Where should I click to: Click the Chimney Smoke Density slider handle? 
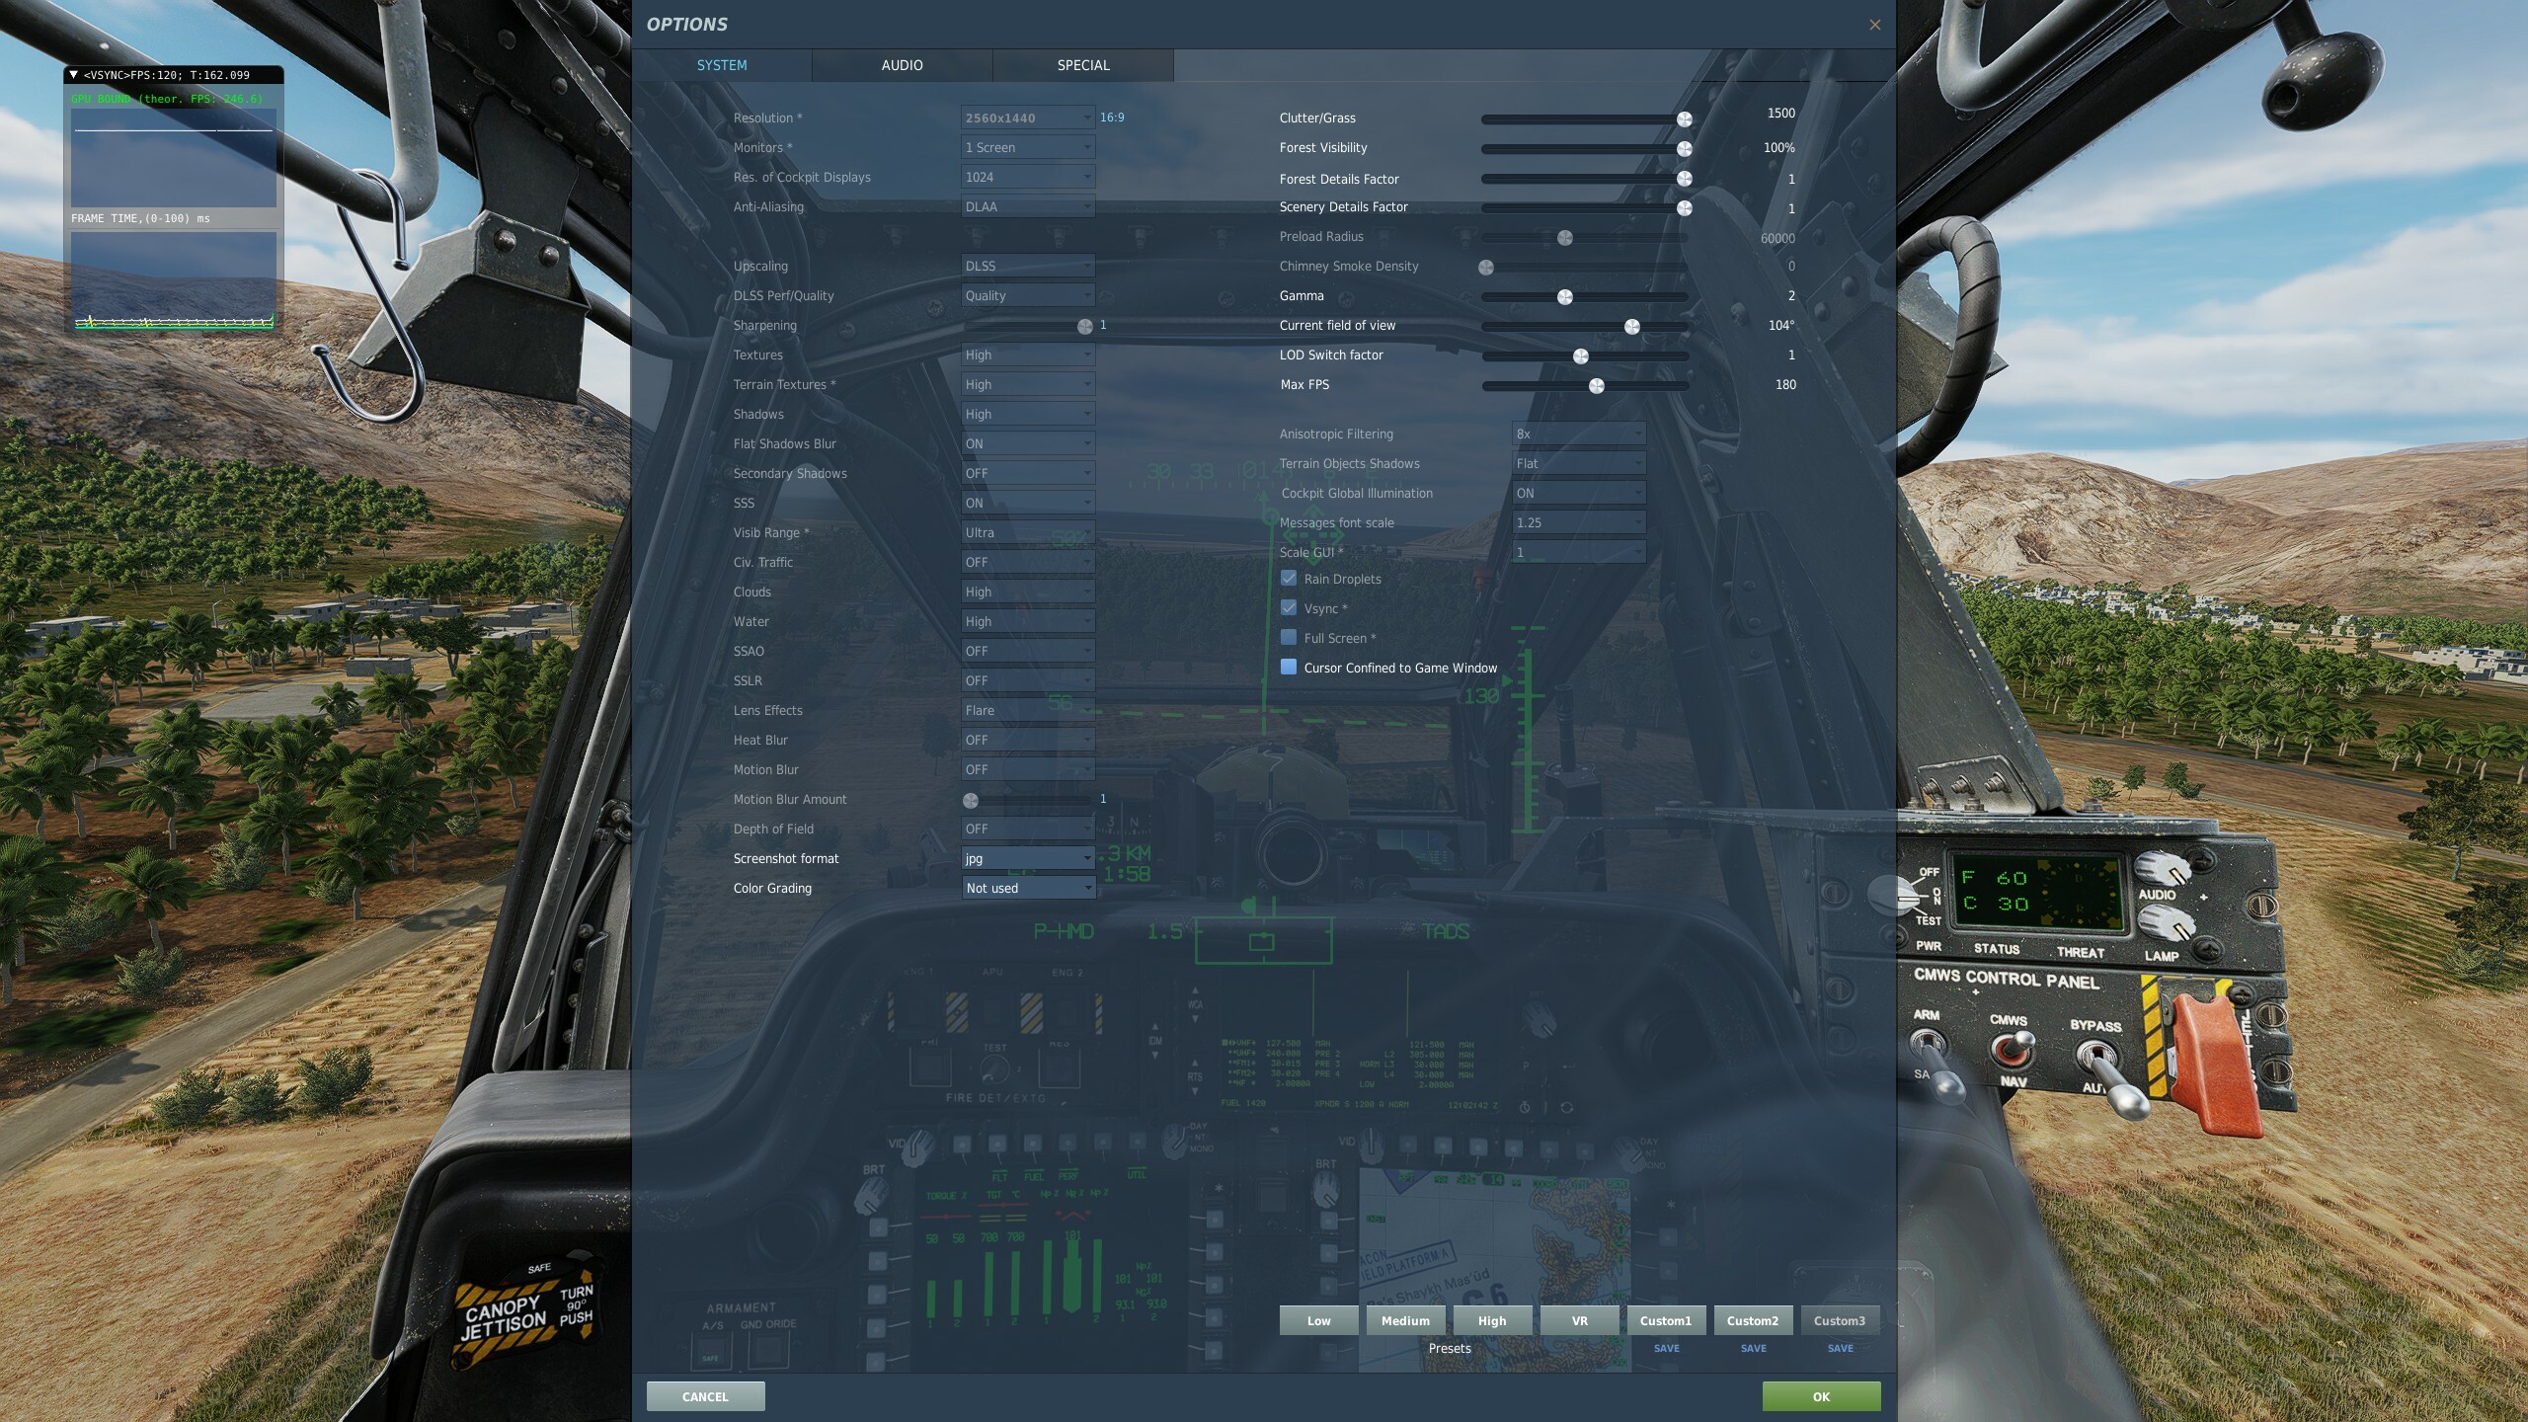[1486, 268]
